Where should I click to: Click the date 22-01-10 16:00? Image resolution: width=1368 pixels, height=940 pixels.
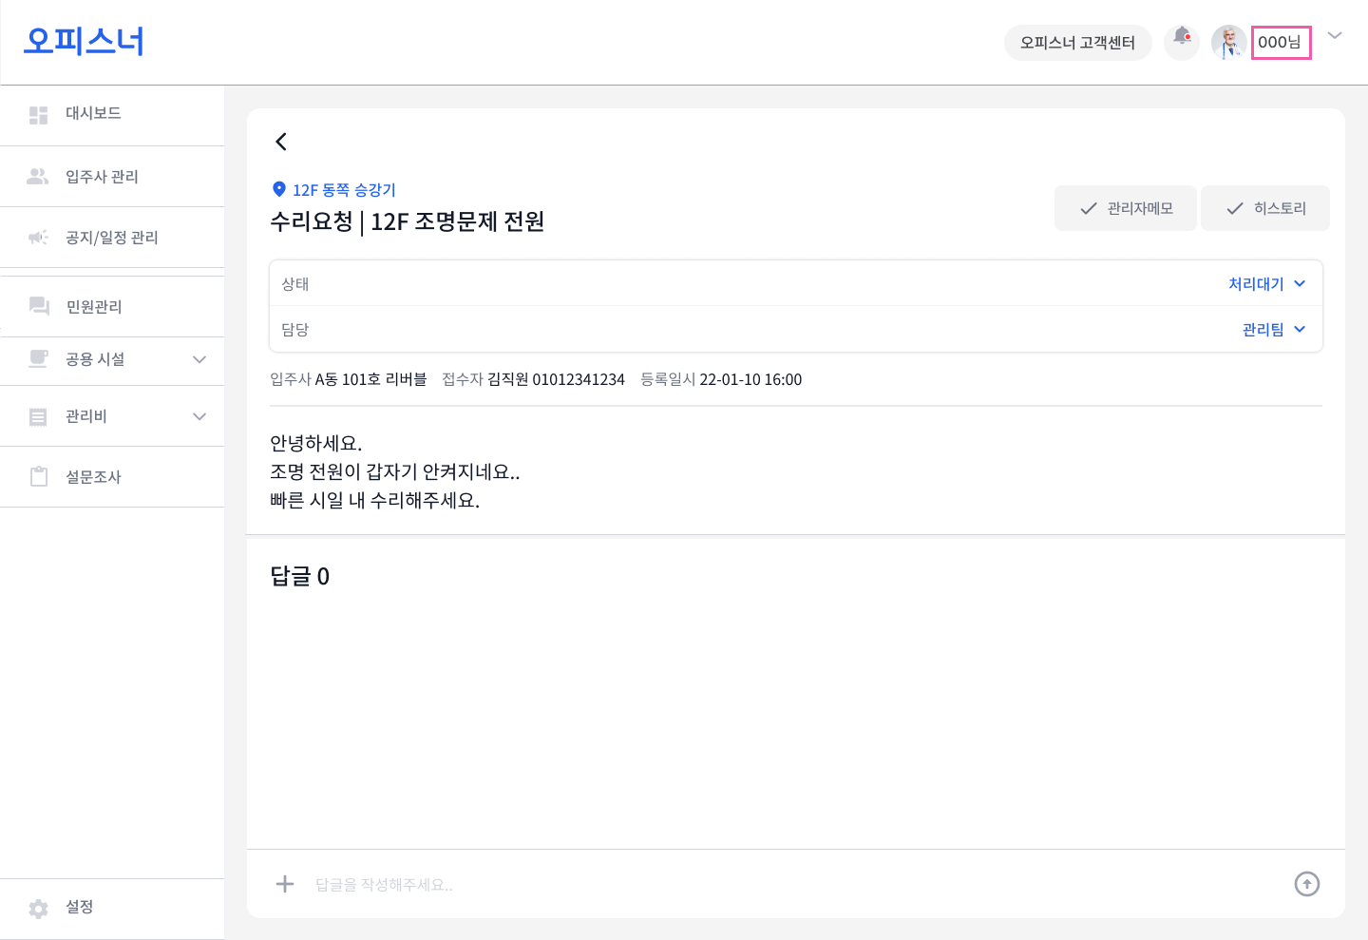(x=750, y=379)
